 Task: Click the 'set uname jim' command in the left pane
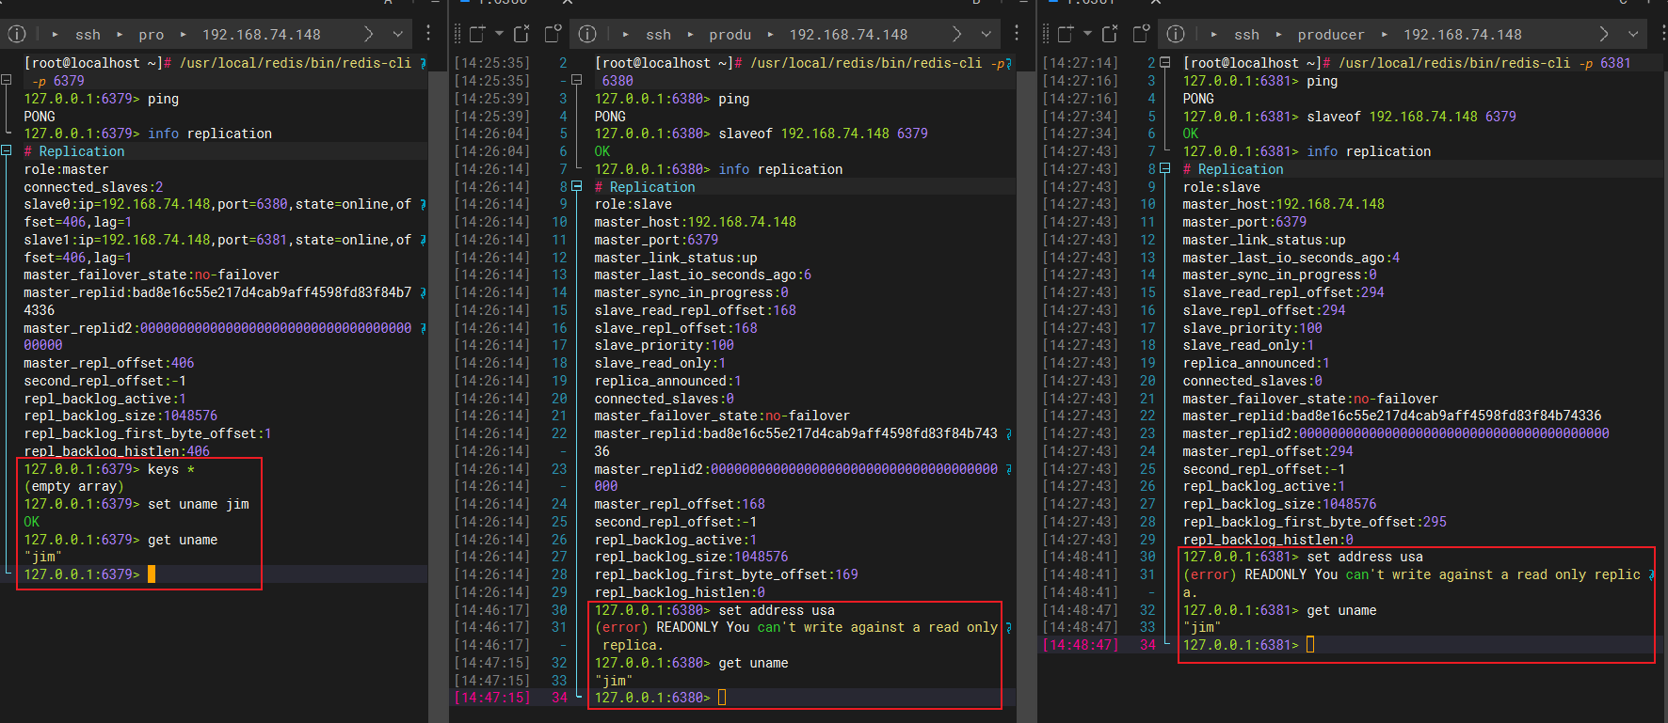tap(199, 504)
